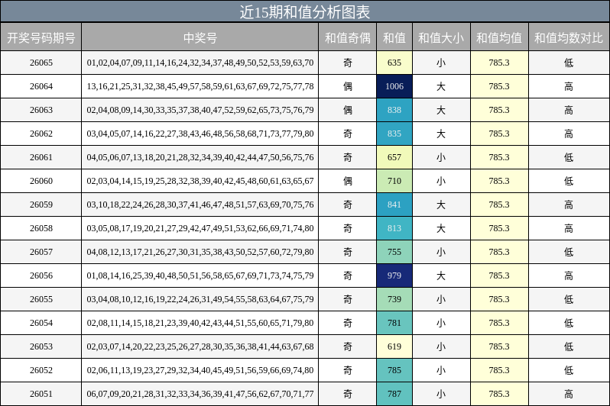Screen dimensions: 610x406
Task: Click the 和值均值 column header
Action: click(499, 37)
